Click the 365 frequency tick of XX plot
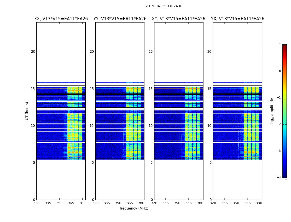 71,203
